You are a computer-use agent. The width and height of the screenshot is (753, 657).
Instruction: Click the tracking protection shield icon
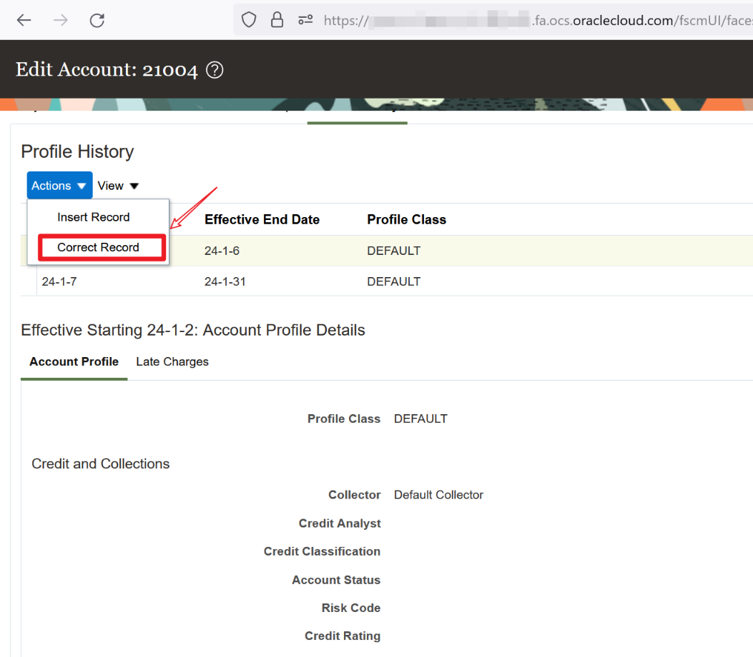pos(248,20)
